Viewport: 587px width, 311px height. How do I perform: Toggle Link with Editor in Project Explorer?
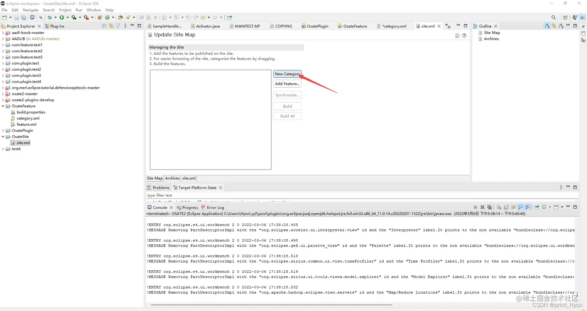(111, 26)
